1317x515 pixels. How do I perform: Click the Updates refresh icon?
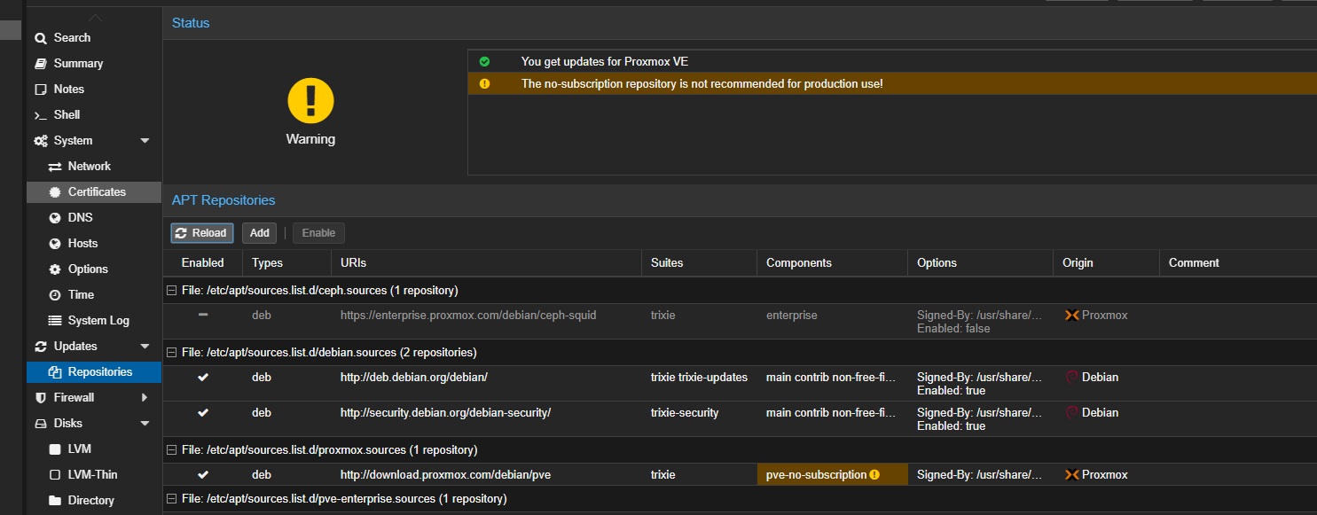click(x=40, y=347)
